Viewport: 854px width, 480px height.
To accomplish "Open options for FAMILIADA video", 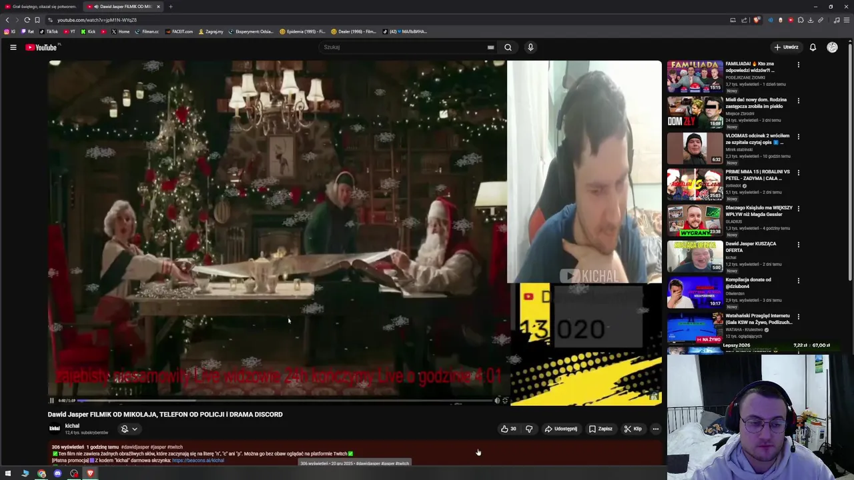I will click(798, 65).
